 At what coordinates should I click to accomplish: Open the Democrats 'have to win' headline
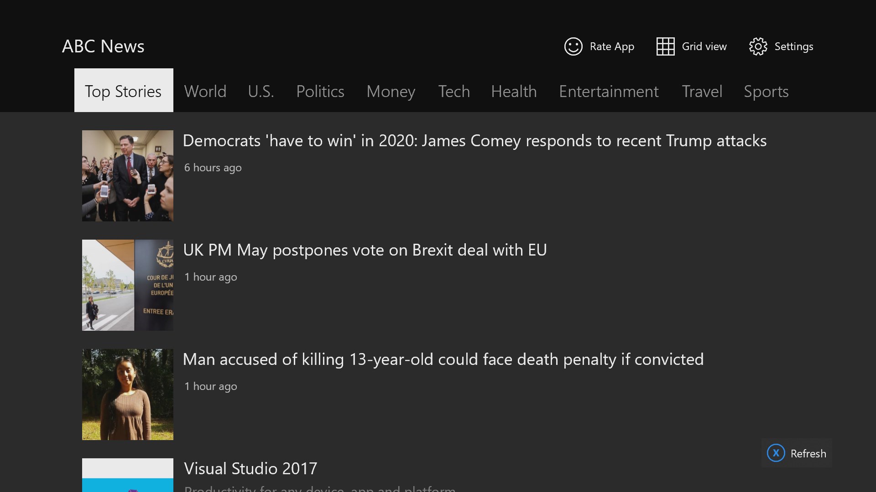pos(474,141)
